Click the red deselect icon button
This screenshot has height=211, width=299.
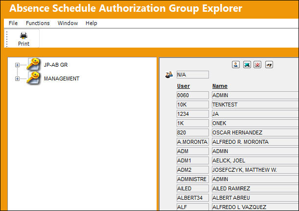point(257,65)
